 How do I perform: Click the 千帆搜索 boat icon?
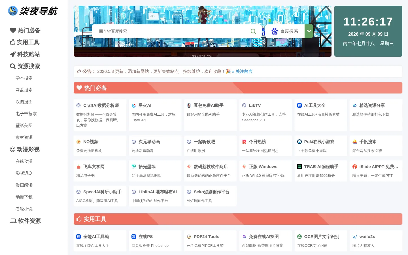355,142
